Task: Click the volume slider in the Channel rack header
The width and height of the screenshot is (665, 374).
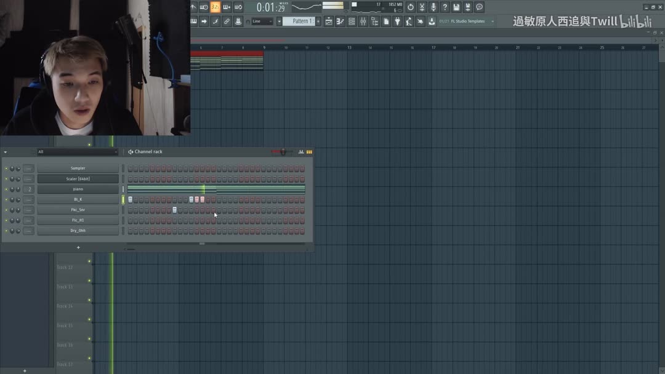Action: point(283,151)
